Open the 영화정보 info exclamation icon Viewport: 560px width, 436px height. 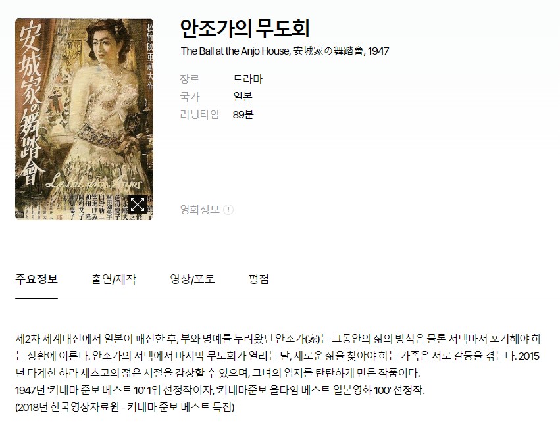[x=228, y=210]
